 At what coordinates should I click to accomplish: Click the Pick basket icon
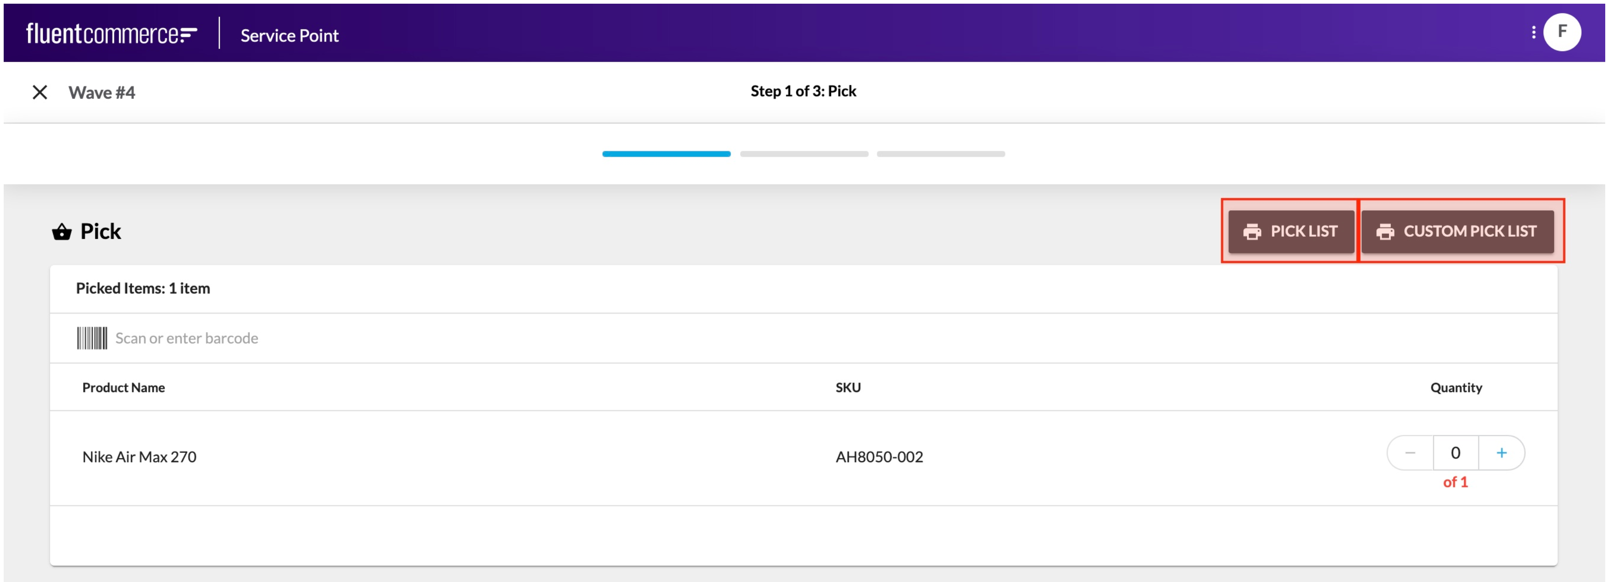coord(62,232)
